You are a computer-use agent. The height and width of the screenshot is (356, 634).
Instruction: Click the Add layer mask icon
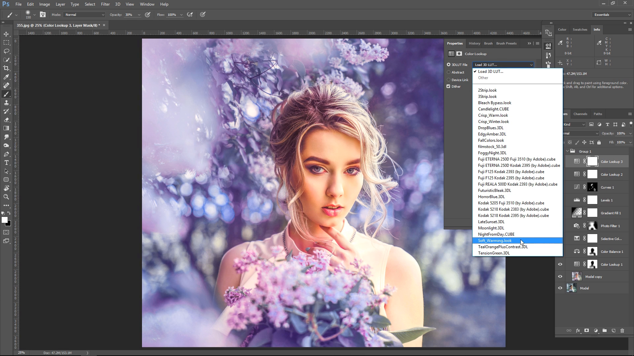(x=587, y=331)
